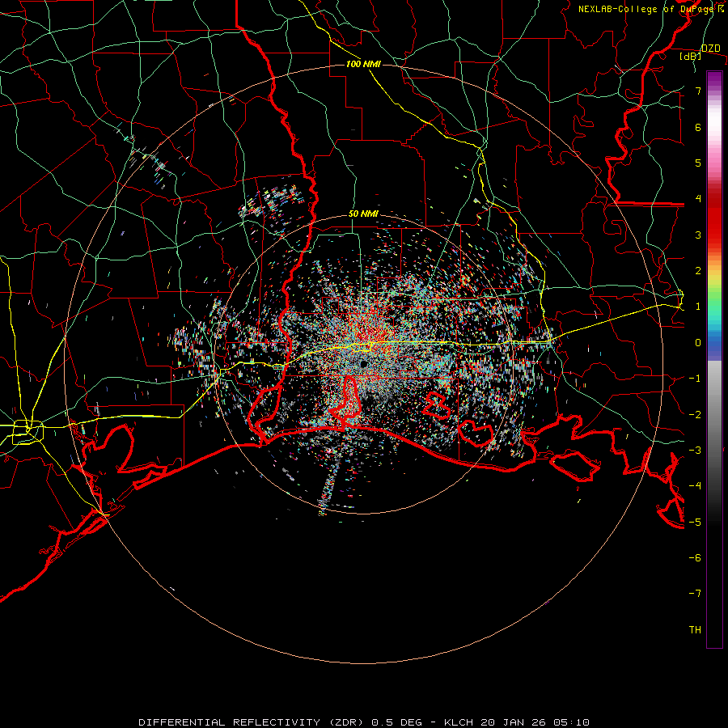Click the "100 NMI" range ring label
This screenshot has height=728, width=728.
coord(363,64)
